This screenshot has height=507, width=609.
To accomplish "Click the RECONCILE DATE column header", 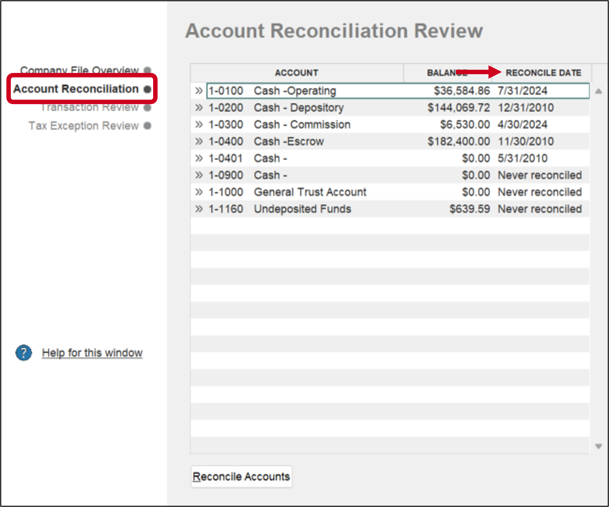I will [544, 73].
